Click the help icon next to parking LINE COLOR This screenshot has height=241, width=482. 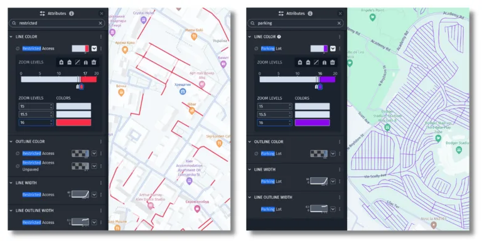(x=279, y=36)
